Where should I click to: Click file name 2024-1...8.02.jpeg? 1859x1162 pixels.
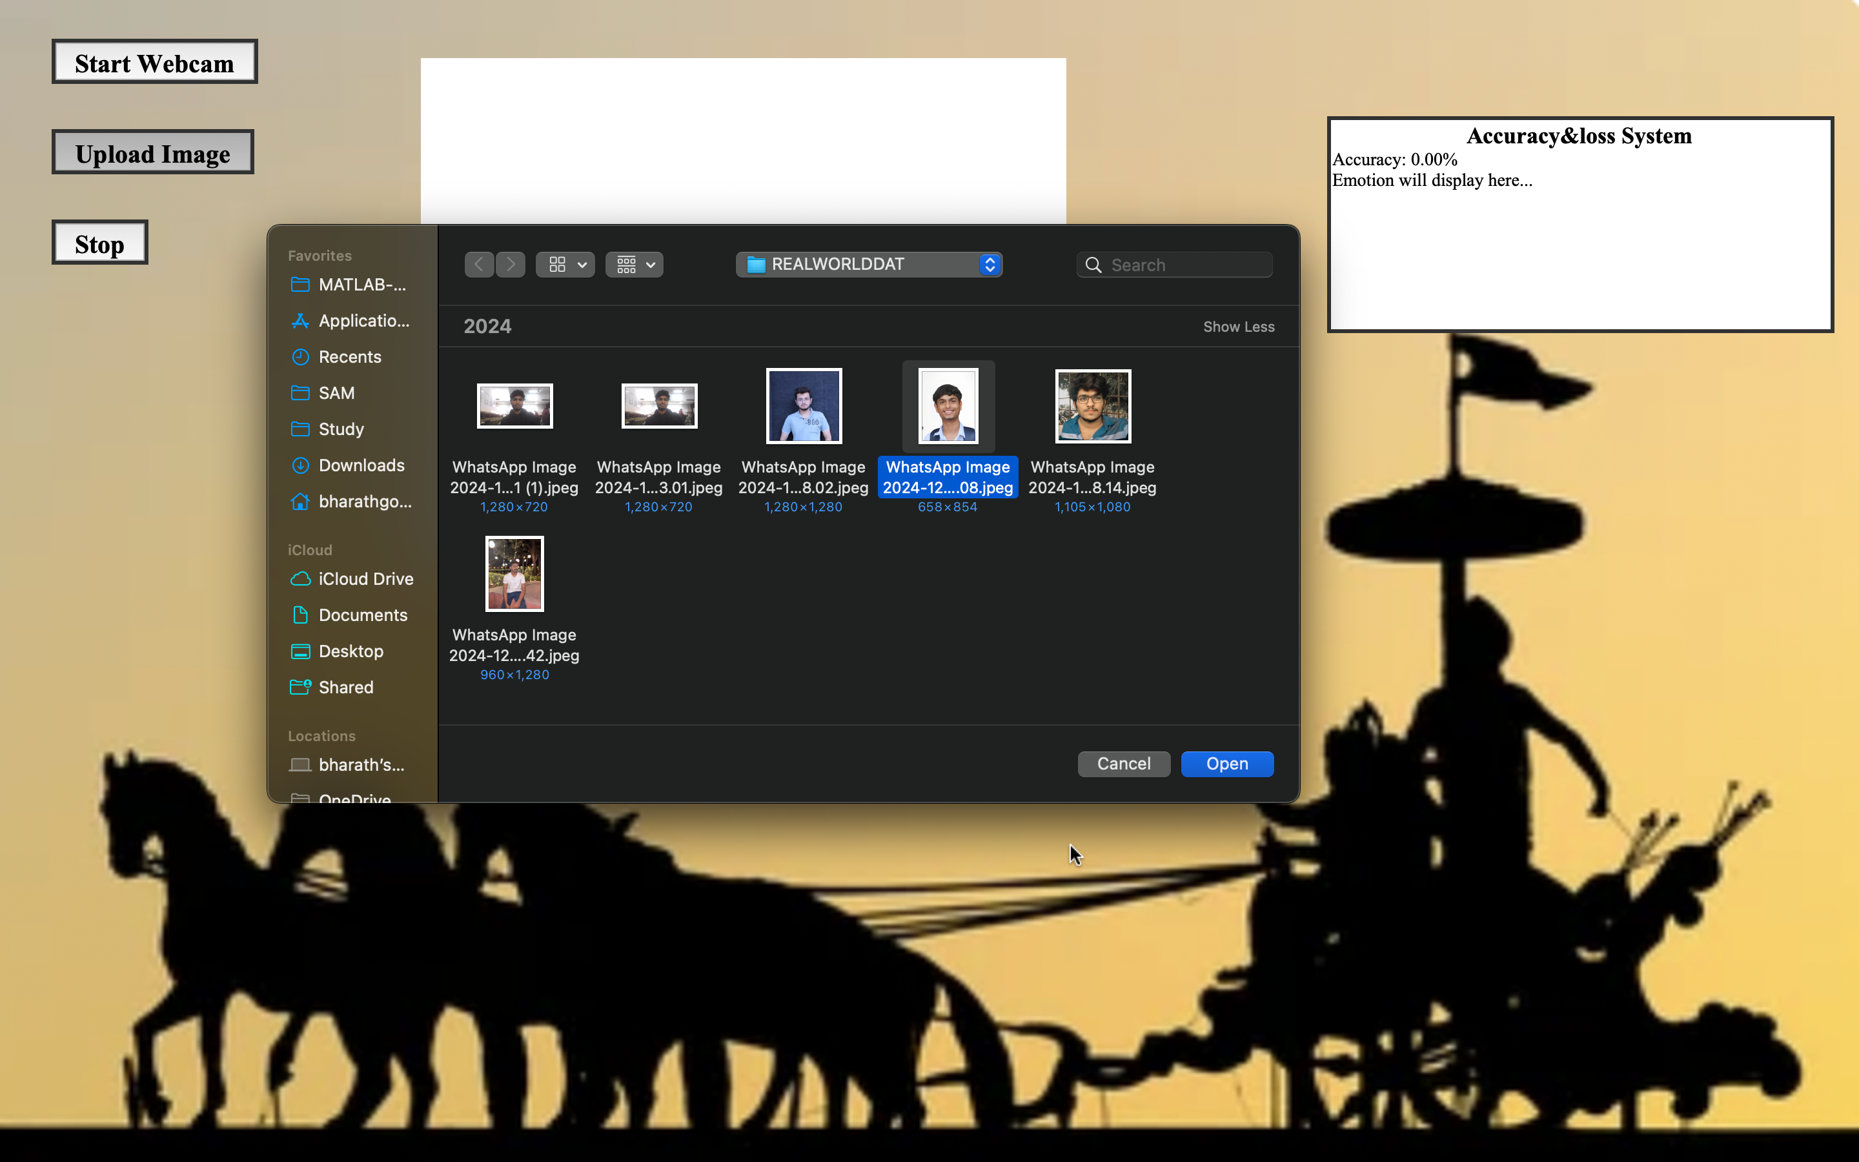[803, 477]
